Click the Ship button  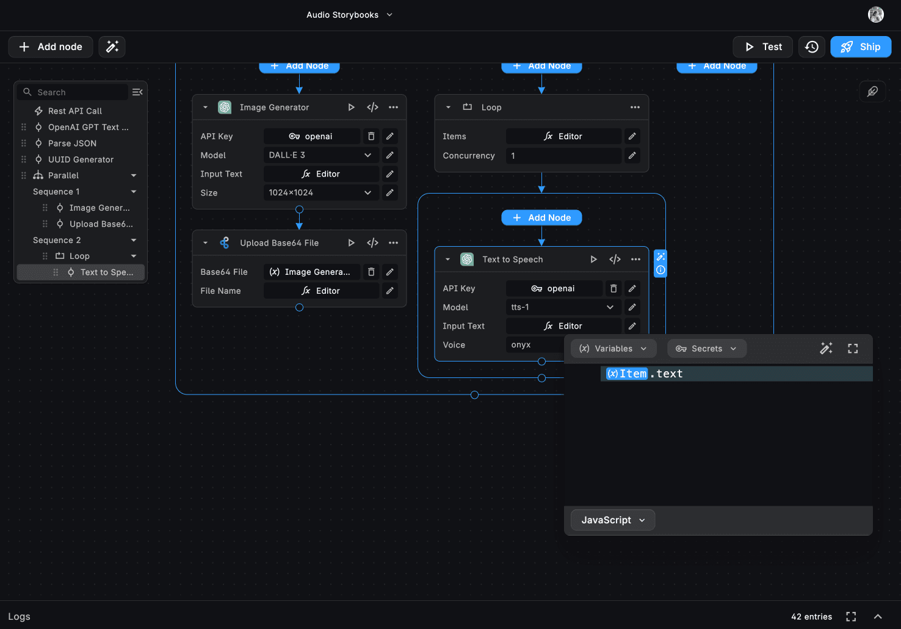tap(860, 47)
